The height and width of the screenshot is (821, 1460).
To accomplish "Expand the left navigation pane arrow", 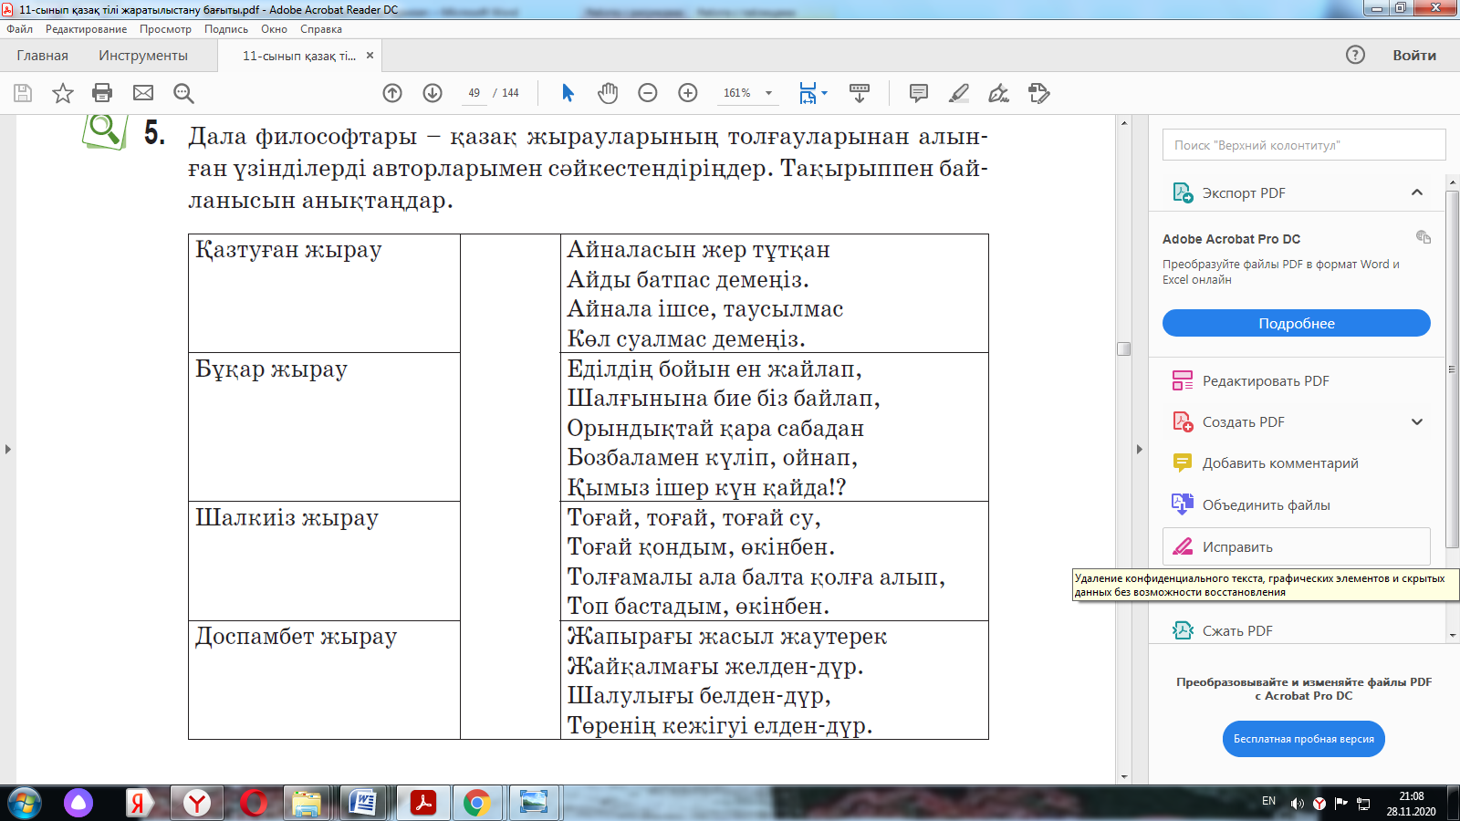I will coord(8,449).
